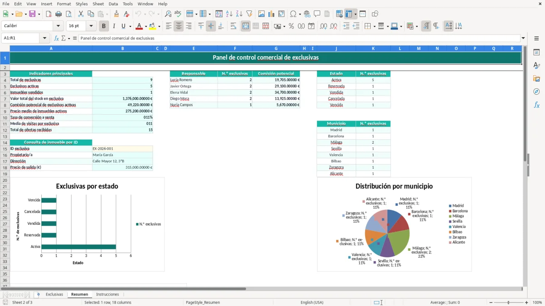Open the Format menu
545x306 pixels.
pos(64,4)
